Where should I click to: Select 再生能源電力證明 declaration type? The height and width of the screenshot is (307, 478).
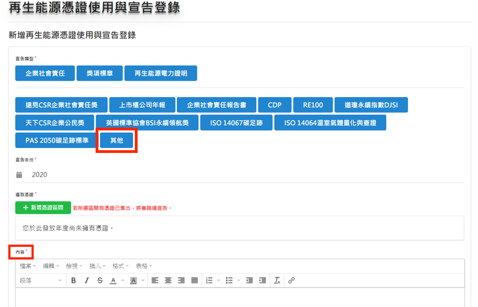161,73
